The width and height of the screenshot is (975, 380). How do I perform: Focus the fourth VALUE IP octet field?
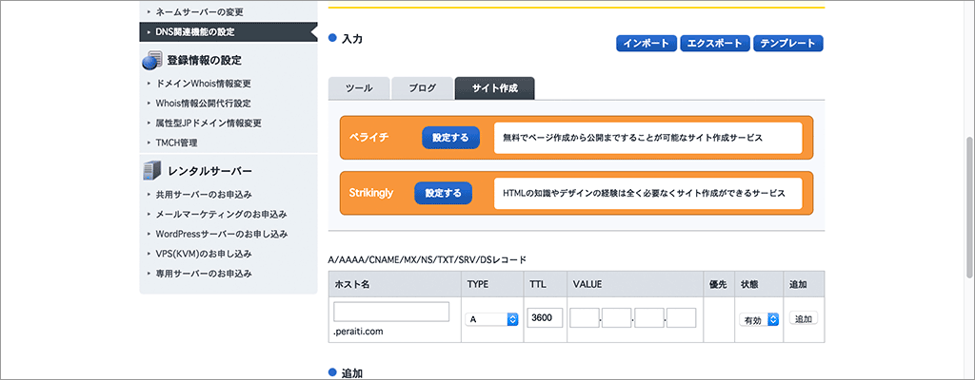682,318
